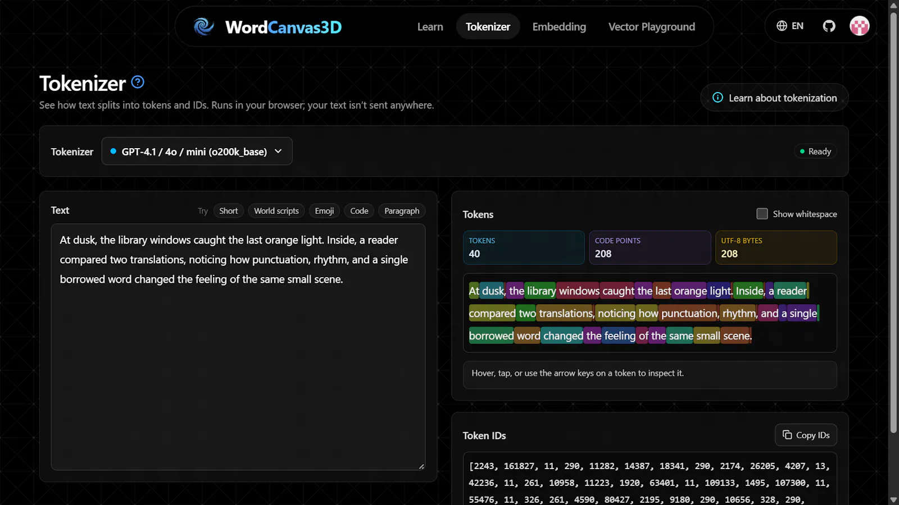
Task: Switch to the Embedding tab
Action: click(x=559, y=26)
